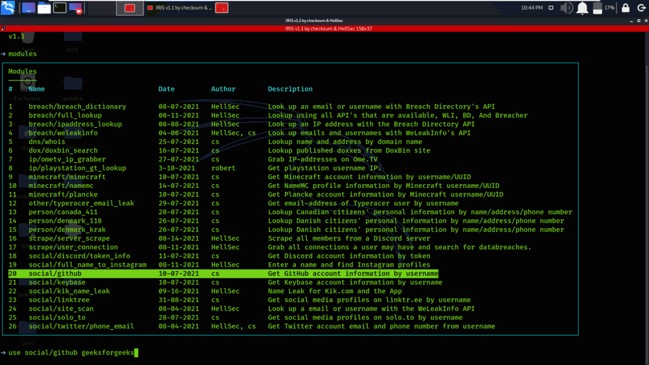The width and height of the screenshot is (649, 365).
Task: Open the small display tray icon
Action: (551, 8)
